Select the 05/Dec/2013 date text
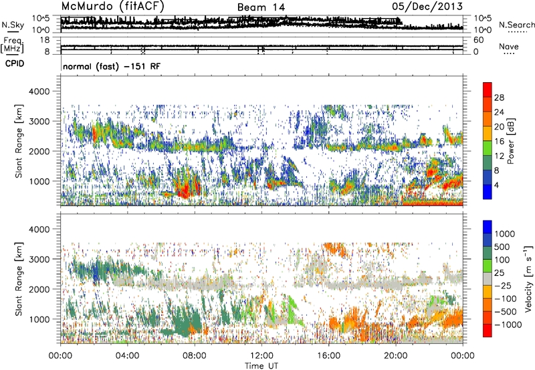 pyautogui.click(x=427, y=7)
